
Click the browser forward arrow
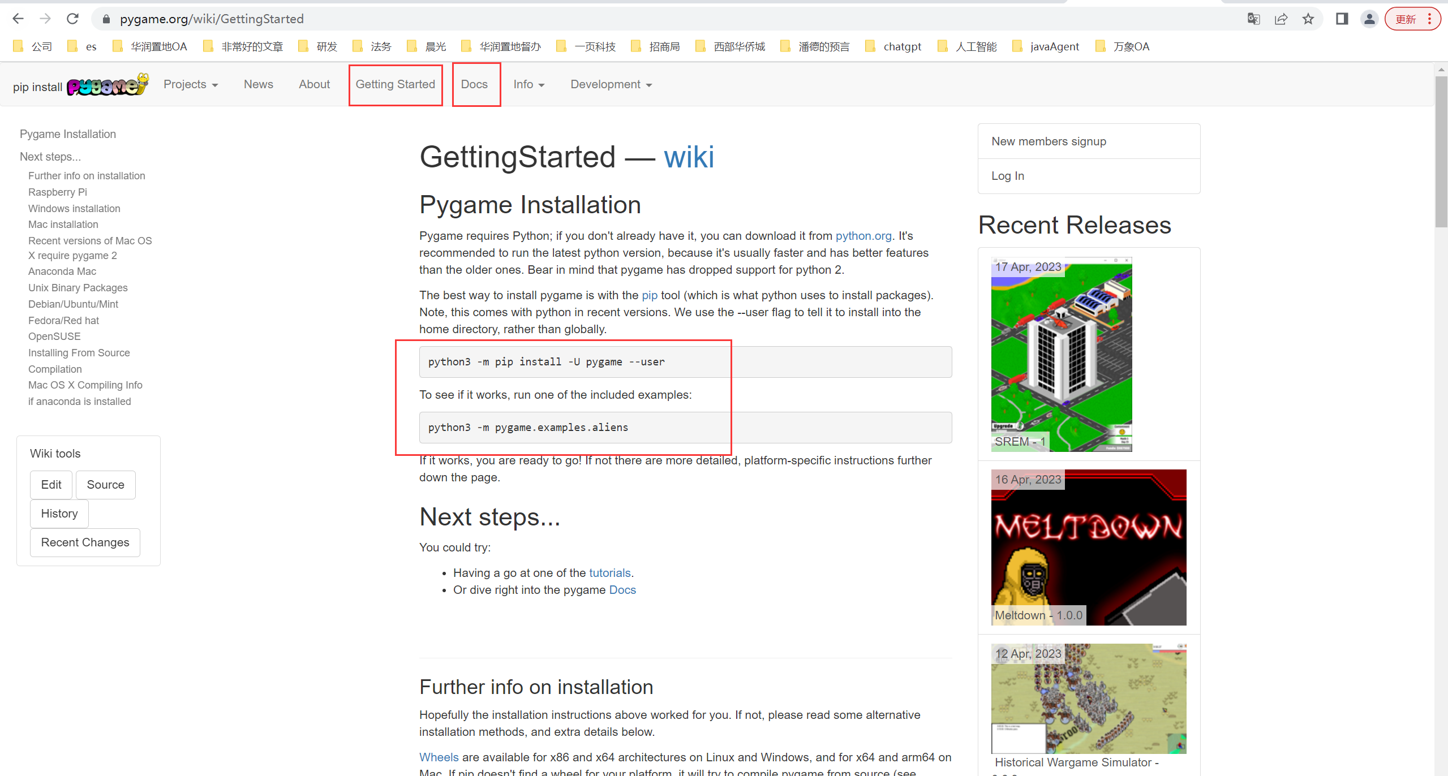tap(45, 19)
